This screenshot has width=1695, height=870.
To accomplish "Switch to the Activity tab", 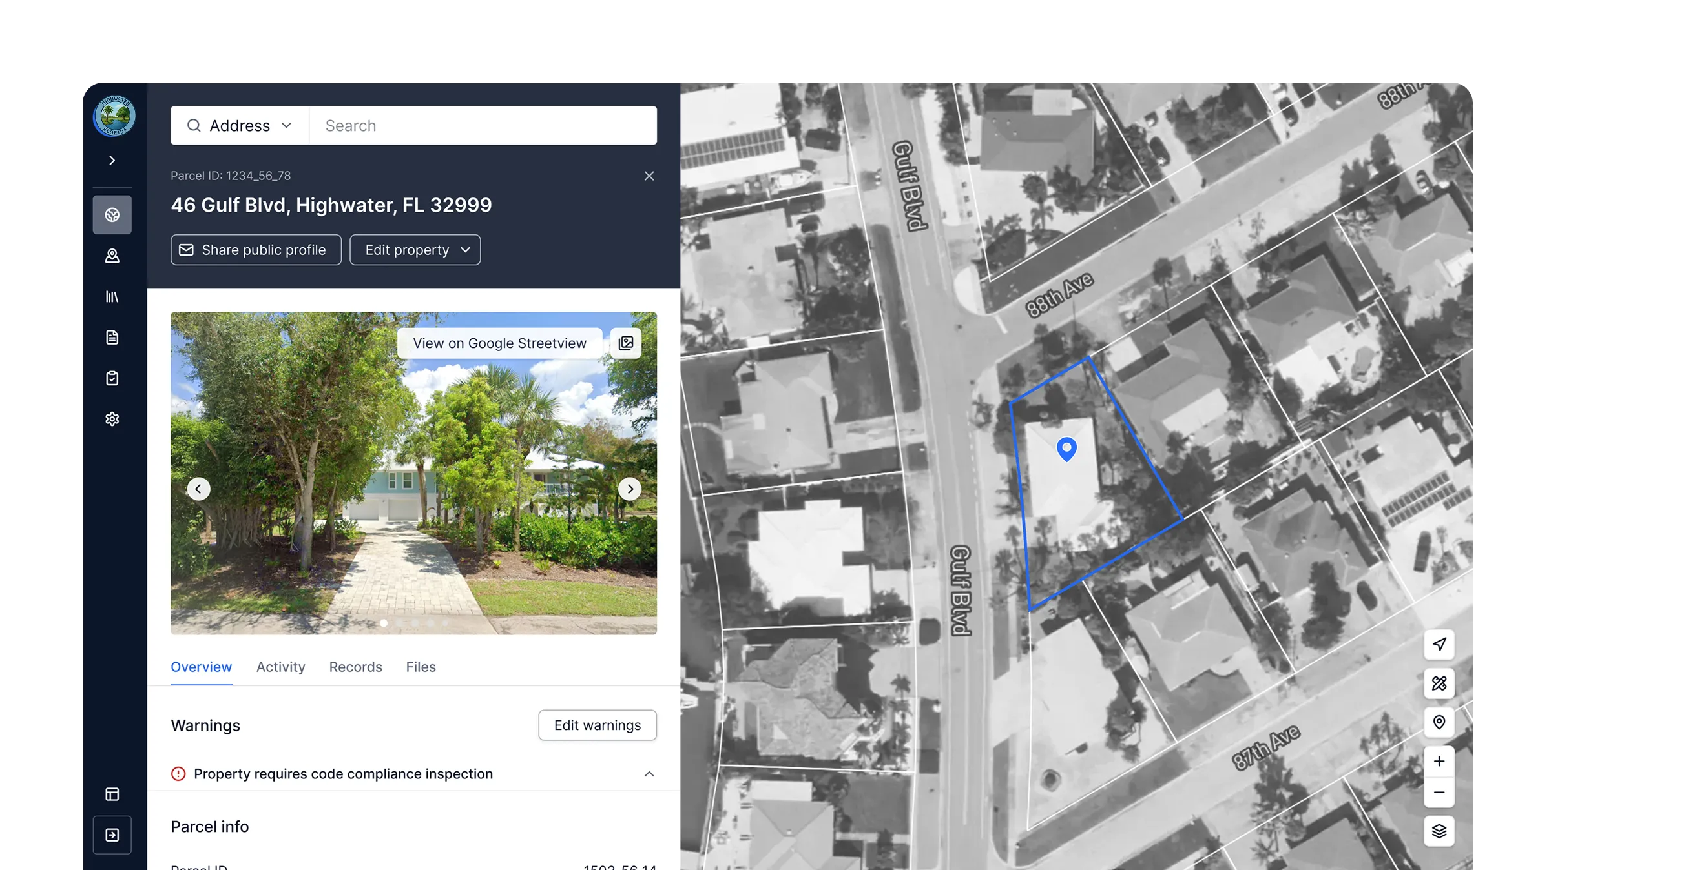I will [280, 667].
